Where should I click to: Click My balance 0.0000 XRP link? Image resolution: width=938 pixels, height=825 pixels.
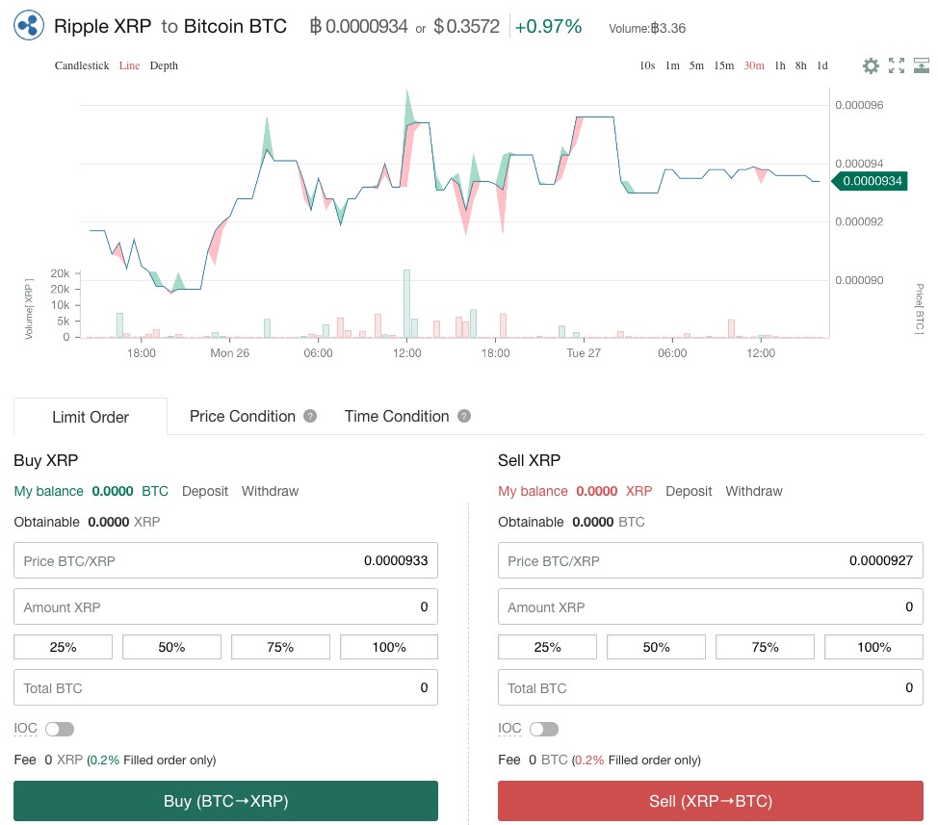pyautogui.click(x=575, y=491)
